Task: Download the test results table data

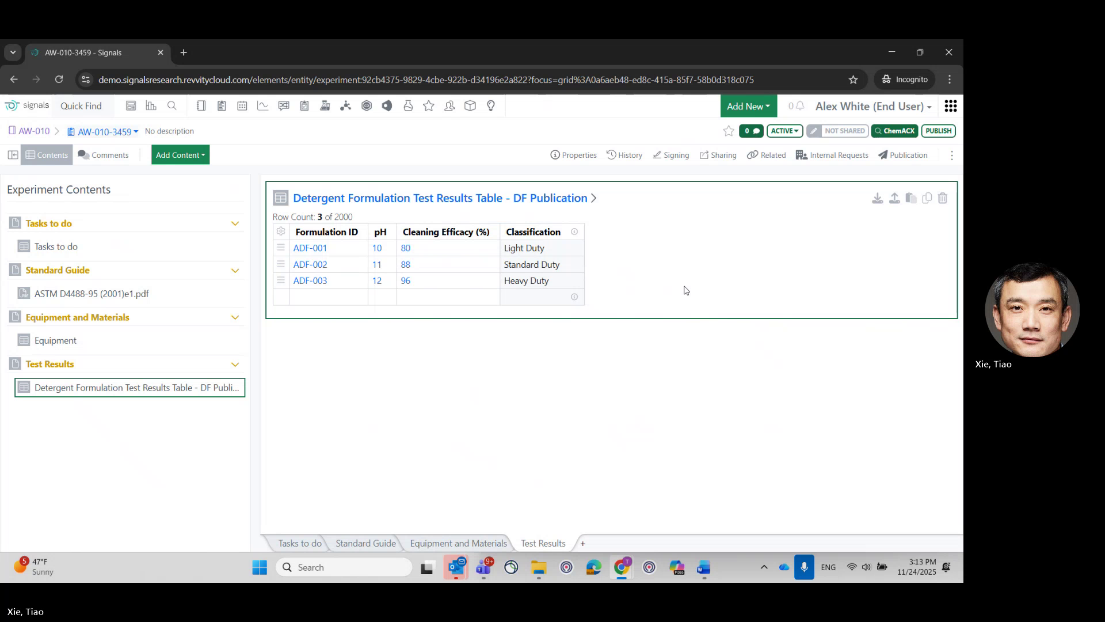Action: click(877, 198)
